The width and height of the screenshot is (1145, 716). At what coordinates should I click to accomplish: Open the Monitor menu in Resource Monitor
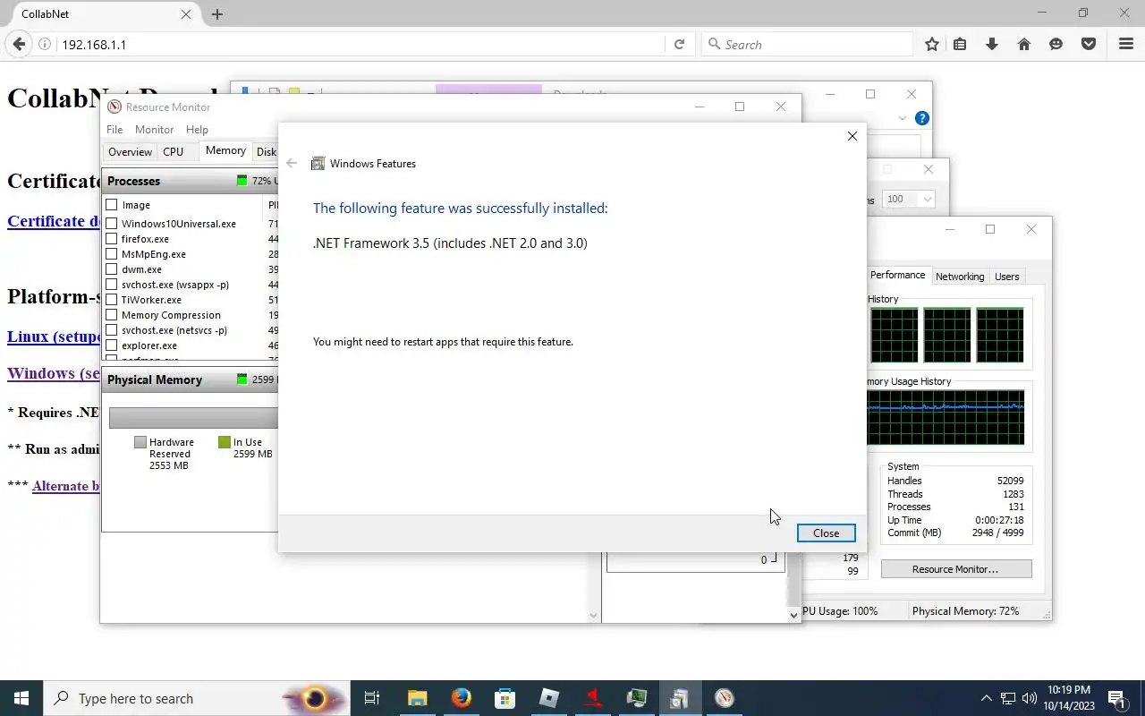pyautogui.click(x=154, y=130)
